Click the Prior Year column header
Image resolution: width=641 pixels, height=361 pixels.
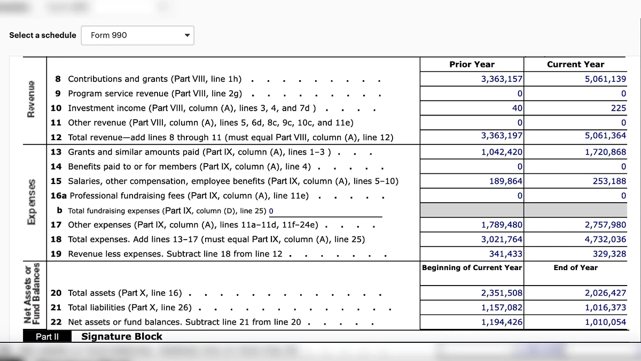click(x=472, y=64)
